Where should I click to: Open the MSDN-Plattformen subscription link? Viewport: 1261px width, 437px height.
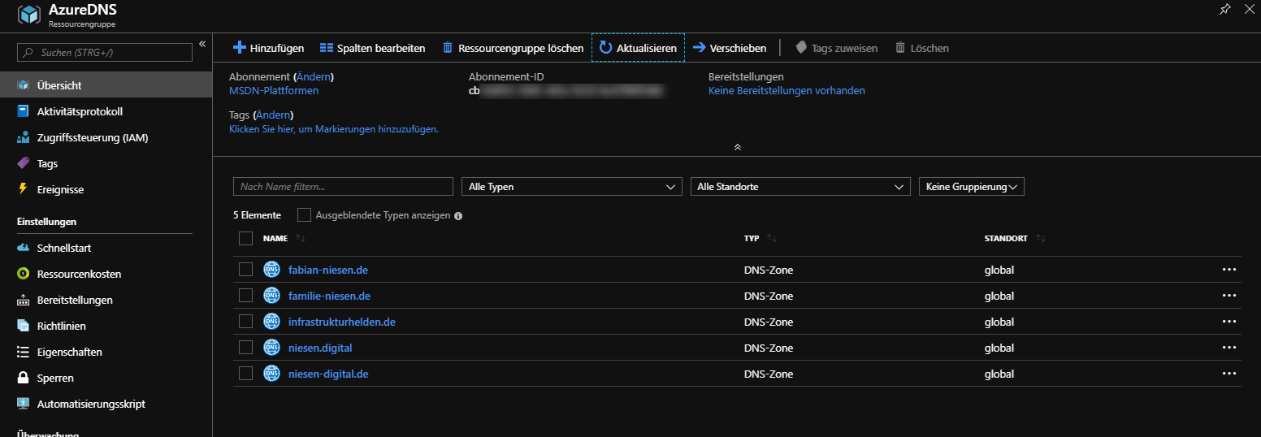tap(274, 90)
